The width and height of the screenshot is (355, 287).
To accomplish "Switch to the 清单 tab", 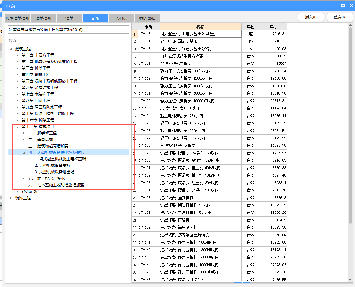I will (x=69, y=18).
